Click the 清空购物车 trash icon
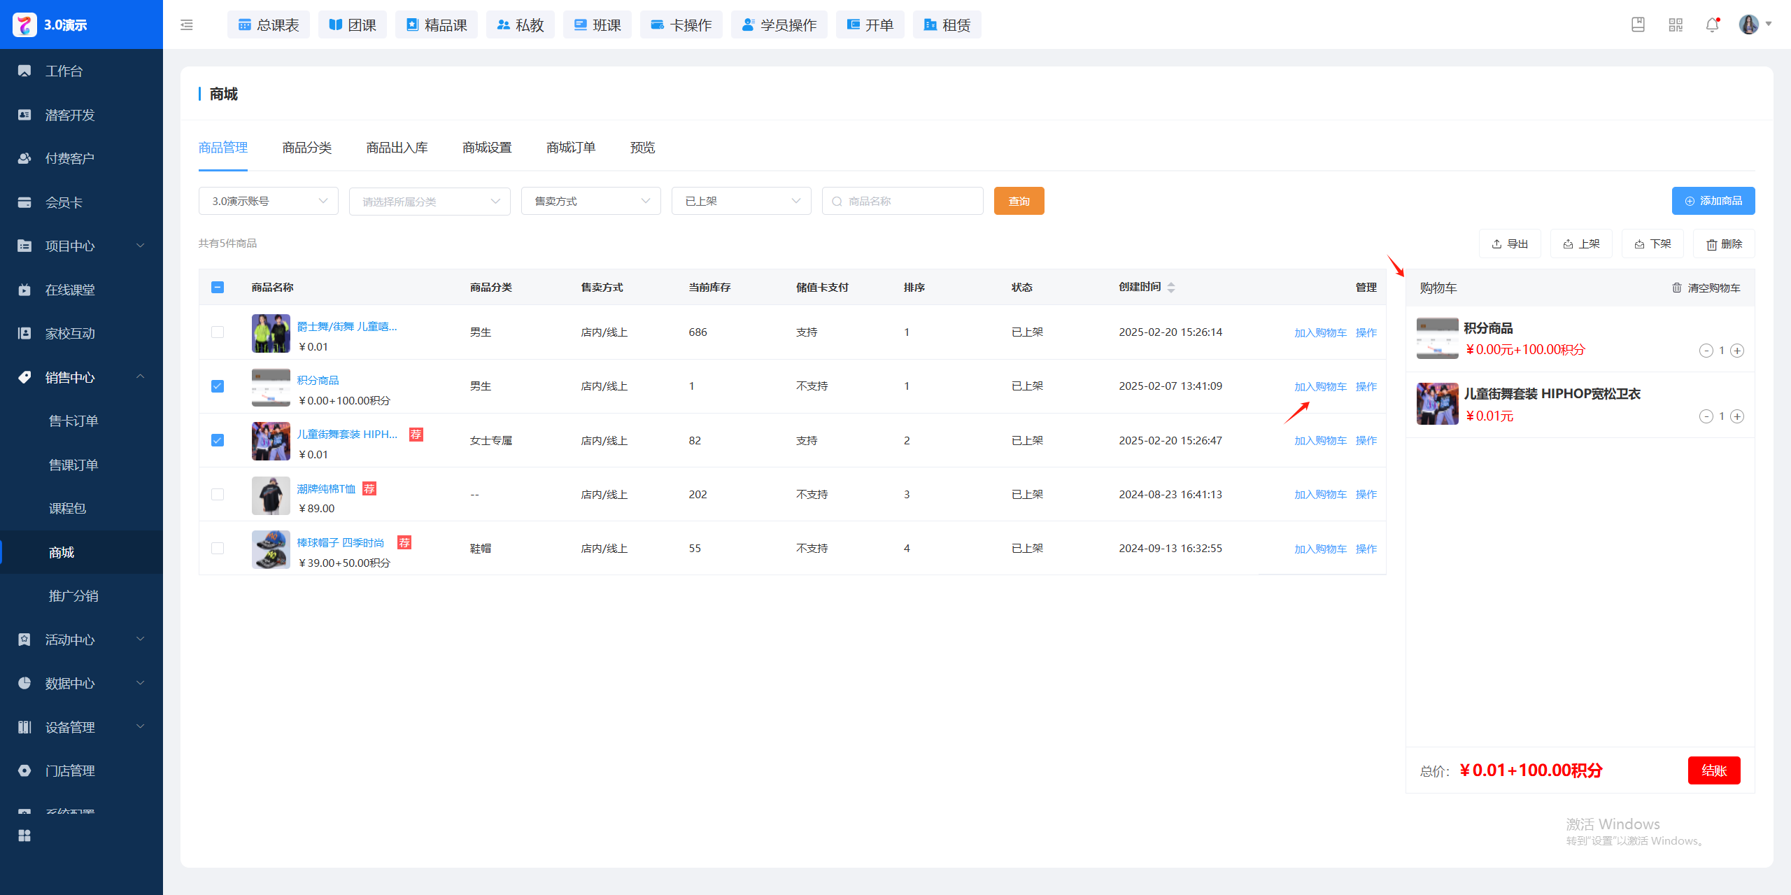 (x=1677, y=288)
